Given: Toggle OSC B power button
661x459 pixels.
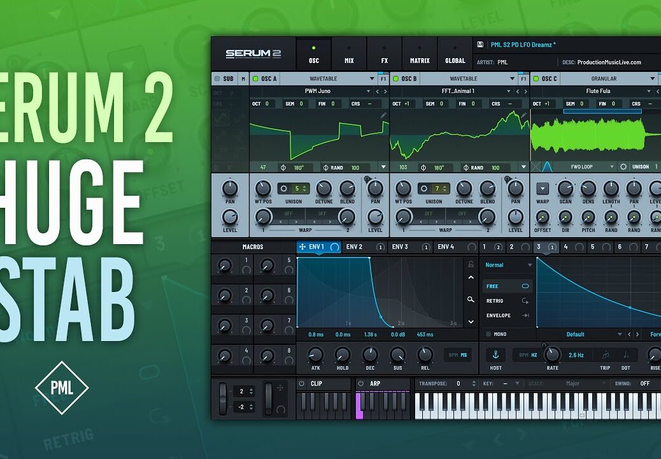Looking at the screenshot, I should coord(396,78).
